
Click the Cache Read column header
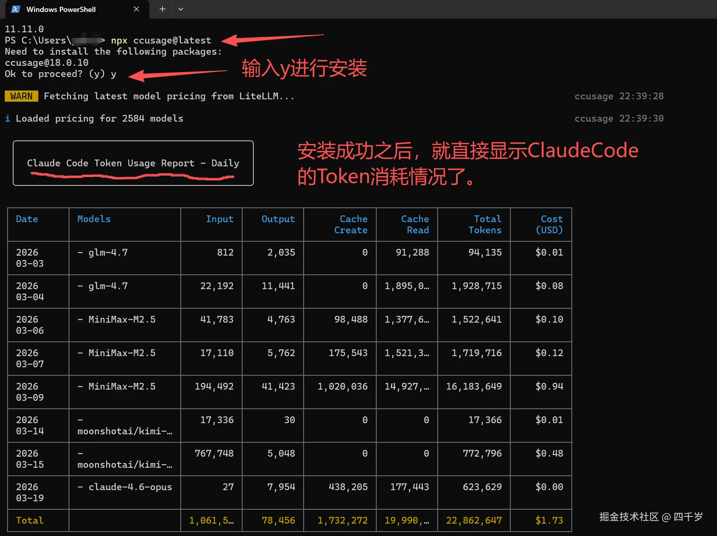click(415, 225)
